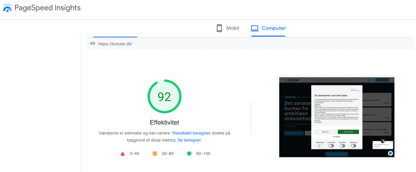Click the PageSpeed Insights speedometer logo
Screen dimensions: 416x172
click(x=7, y=8)
